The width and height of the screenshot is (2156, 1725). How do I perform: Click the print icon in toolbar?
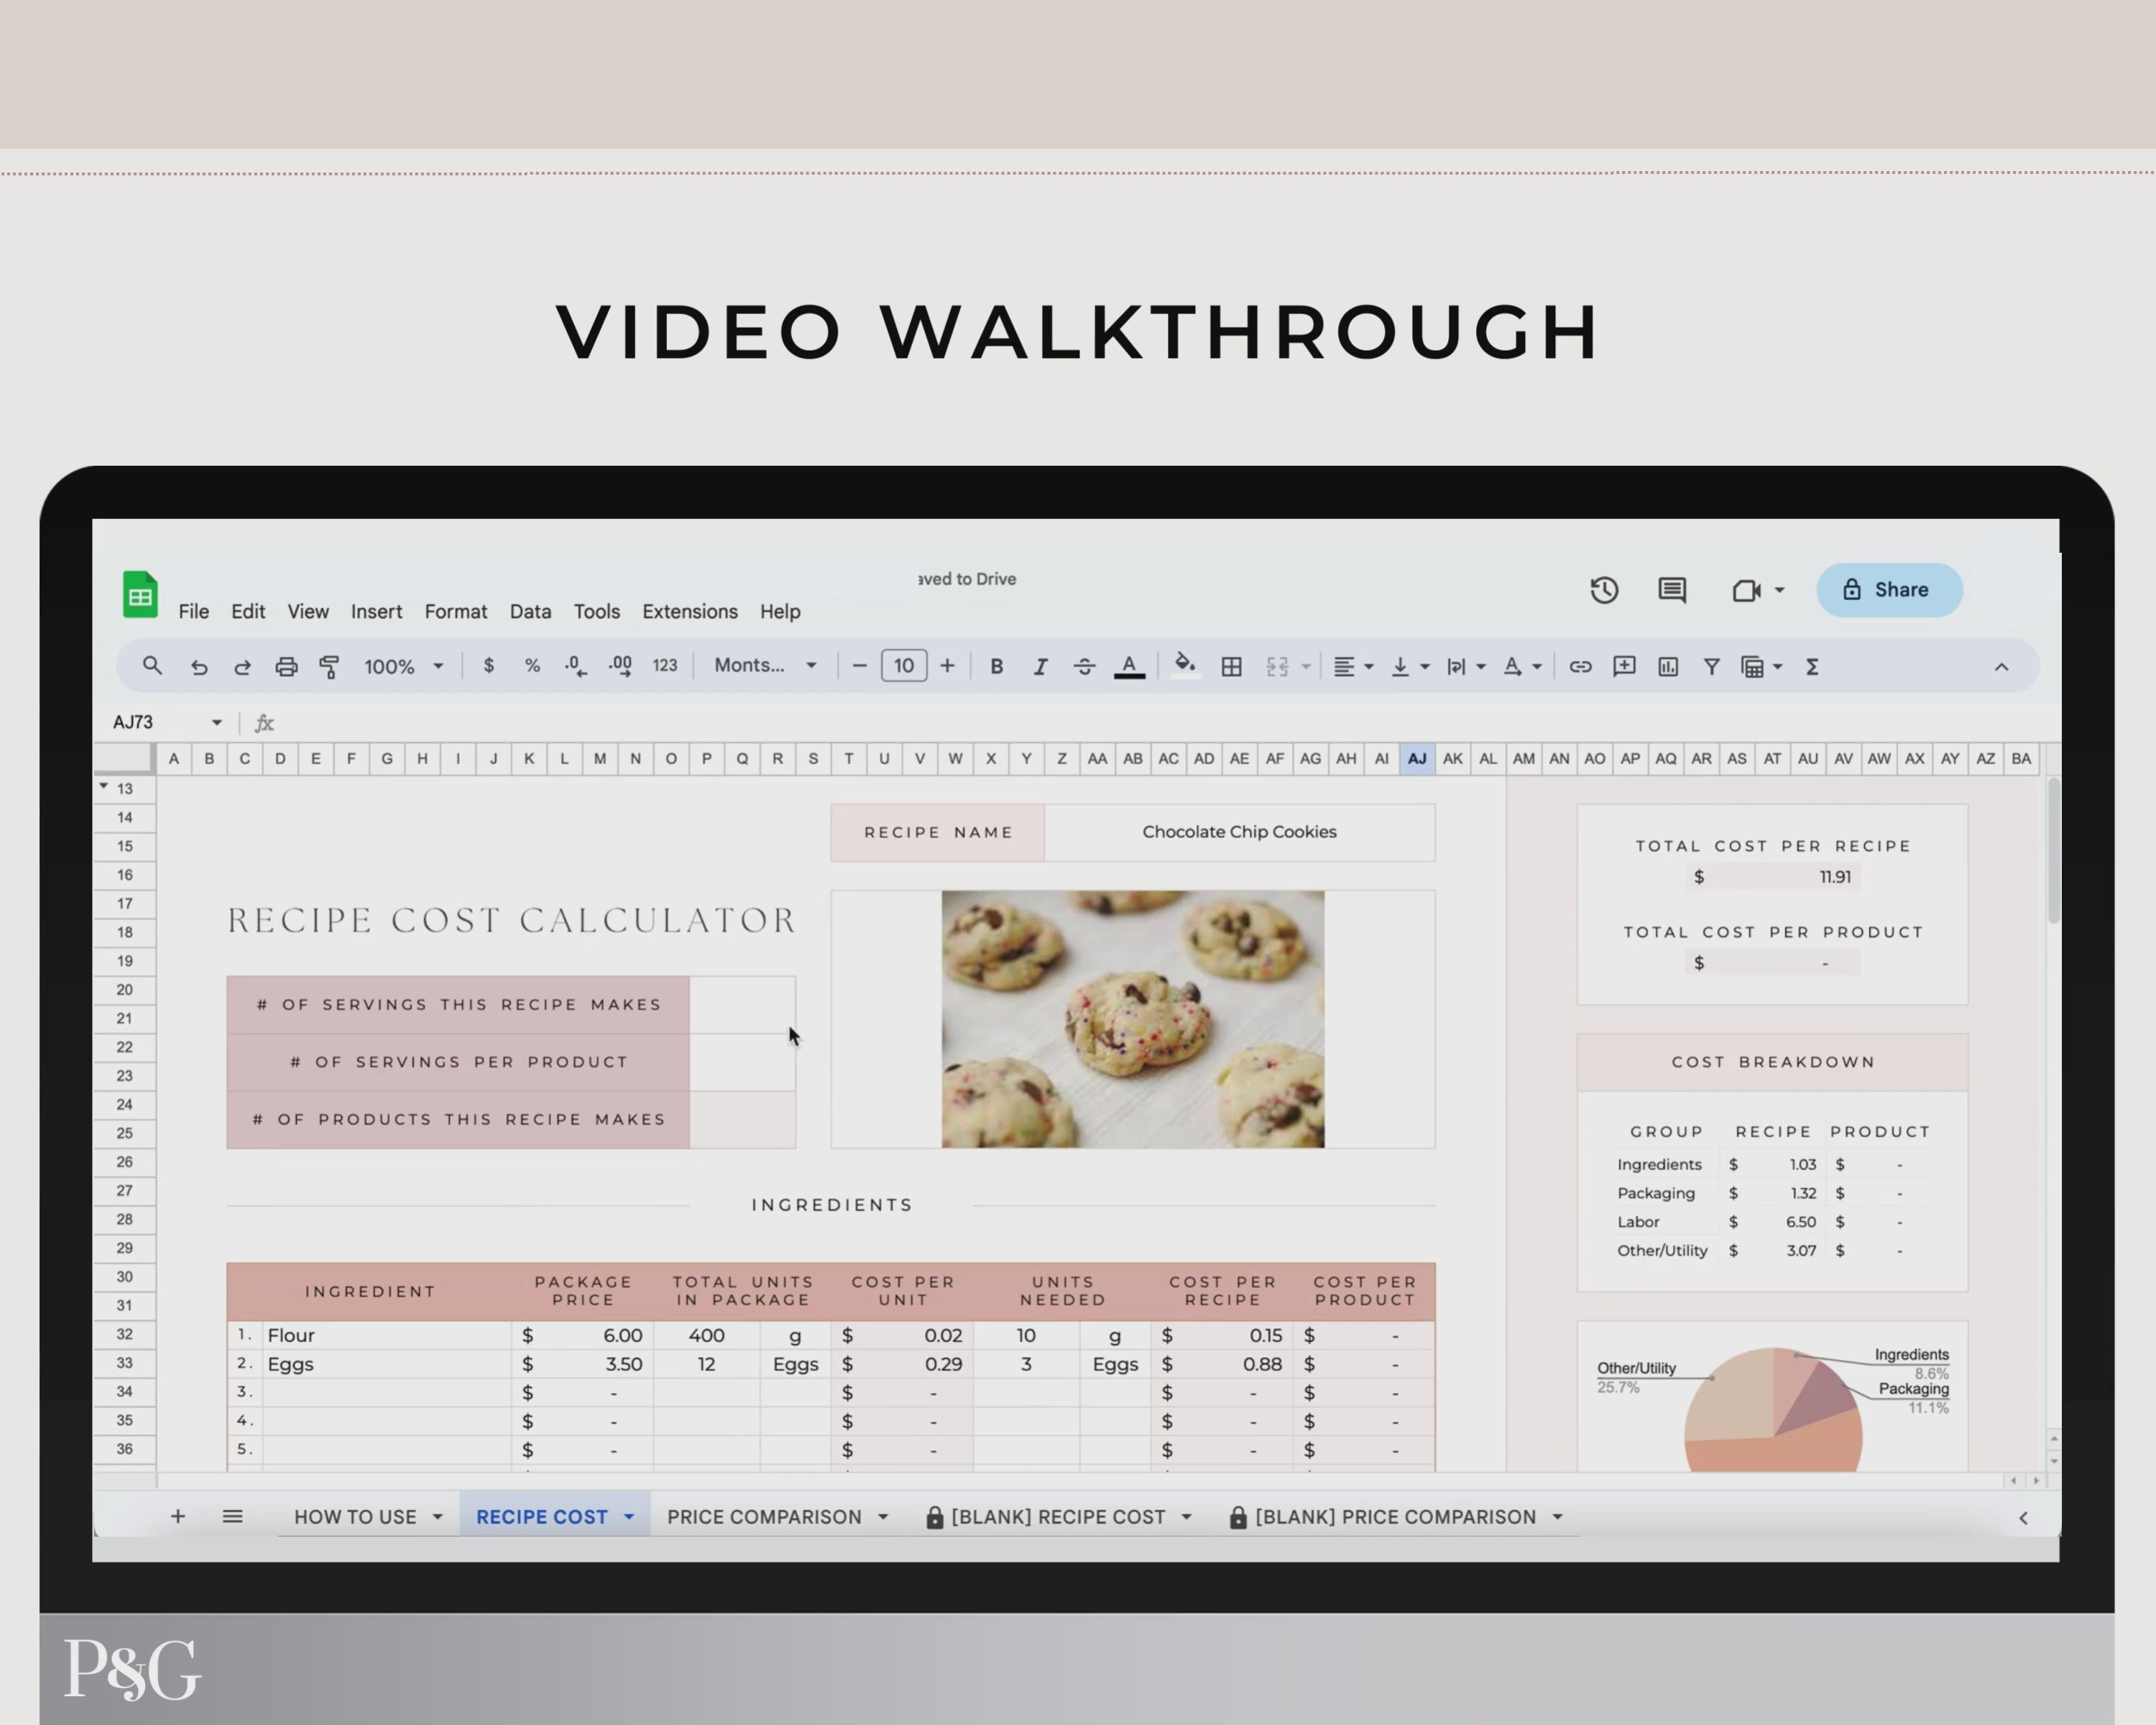point(286,667)
